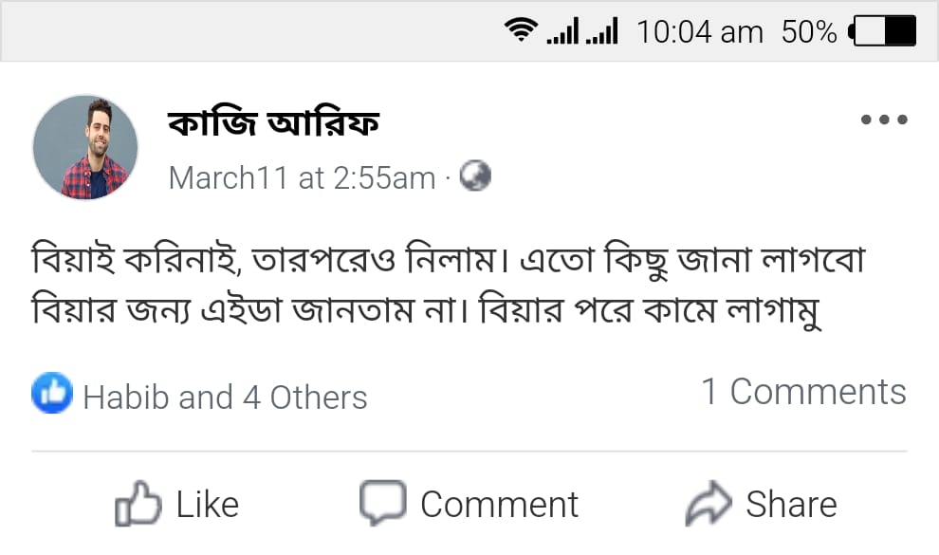Click the Comment speech bubble icon
This screenshot has width=939, height=555.
coord(382,503)
